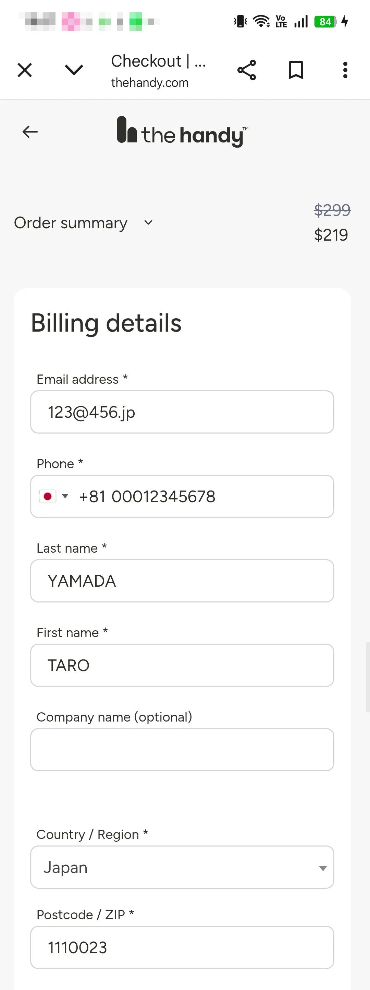
Task: Tap the Japan flag in phone field
Action: 48,496
